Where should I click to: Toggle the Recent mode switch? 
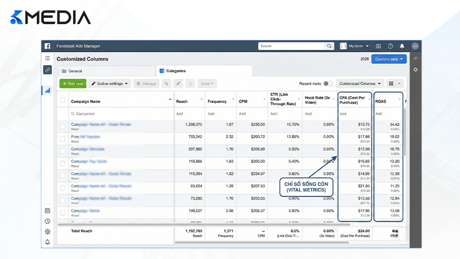(328, 83)
